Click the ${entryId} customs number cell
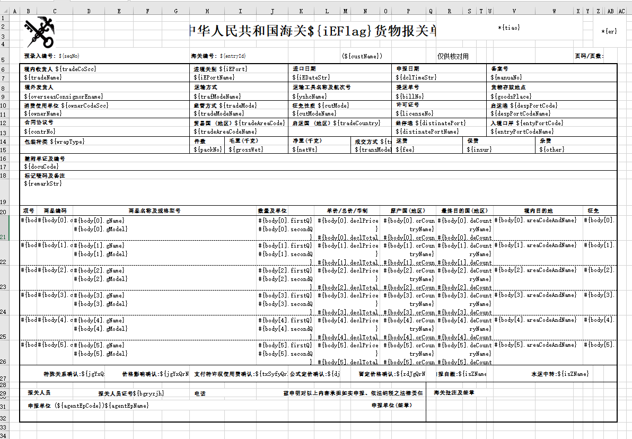This screenshot has width=632, height=439. (x=218, y=56)
